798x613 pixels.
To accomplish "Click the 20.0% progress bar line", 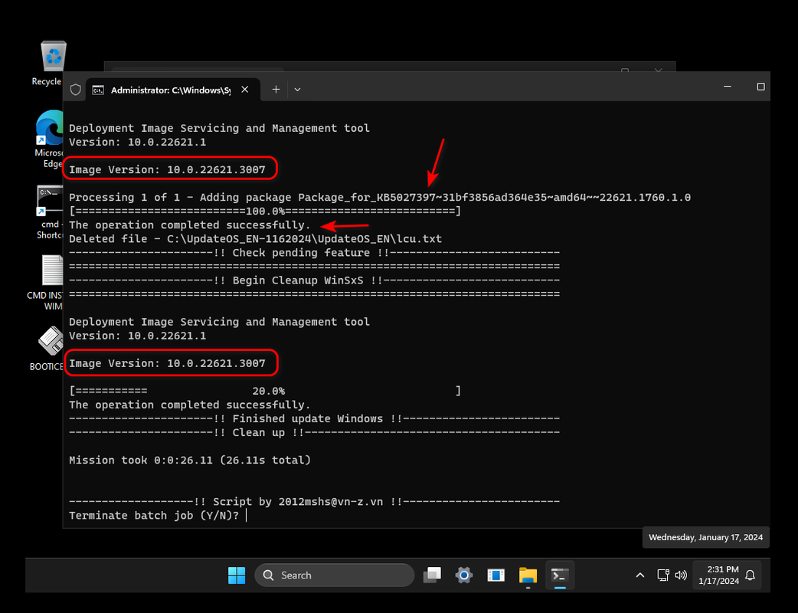I will coord(265,391).
